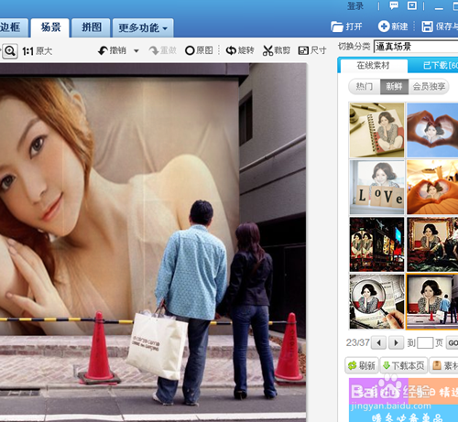
Task: Click the zoom magnifier icon
Action: [10, 51]
